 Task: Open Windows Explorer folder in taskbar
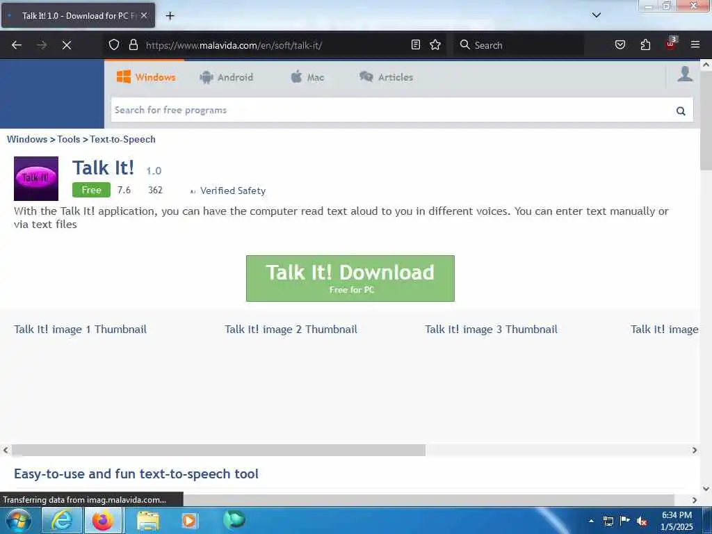click(x=148, y=520)
